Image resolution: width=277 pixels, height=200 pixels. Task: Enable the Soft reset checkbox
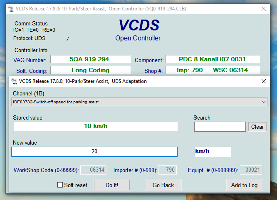(x=60, y=185)
